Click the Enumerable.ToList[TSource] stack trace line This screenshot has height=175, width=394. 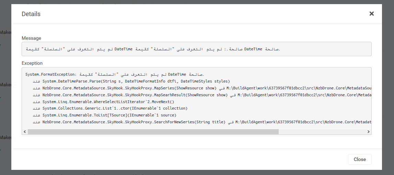(x=105, y=115)
